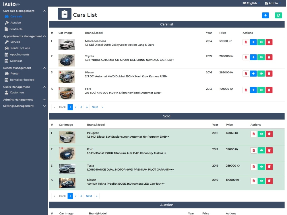View Nissan 2016 details via eye icon

pyautogui.click(x=261, y=73)
